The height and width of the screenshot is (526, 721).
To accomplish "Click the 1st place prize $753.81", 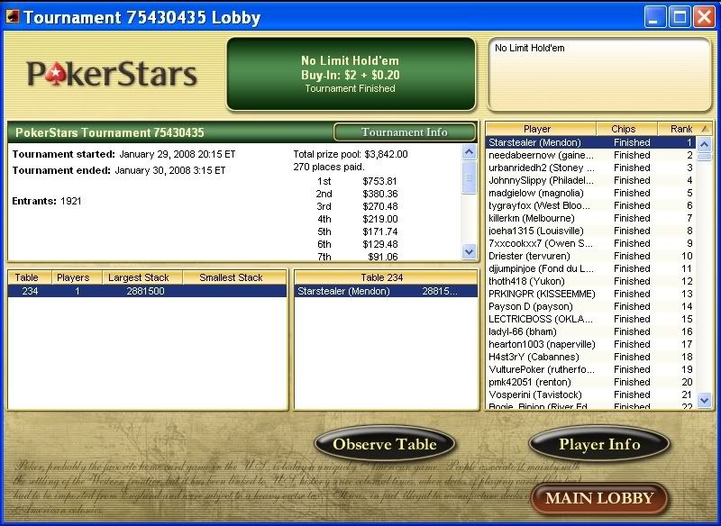I will pos(379,181).
